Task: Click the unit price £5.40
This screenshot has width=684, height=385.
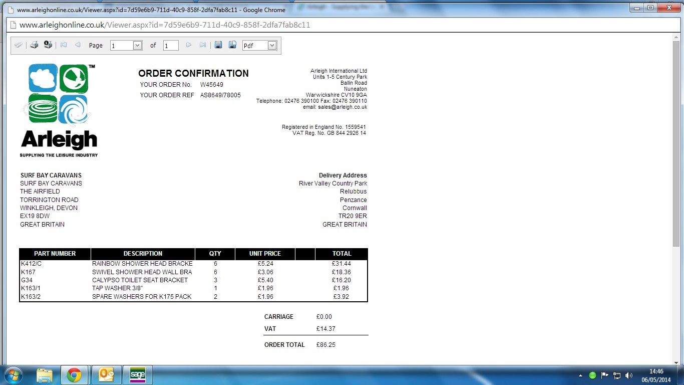Action: [x=265, y=280]
